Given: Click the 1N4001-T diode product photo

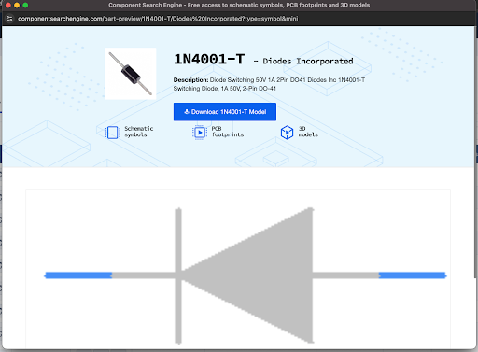Looking at the screenshot, I should [x=131, y=74].
